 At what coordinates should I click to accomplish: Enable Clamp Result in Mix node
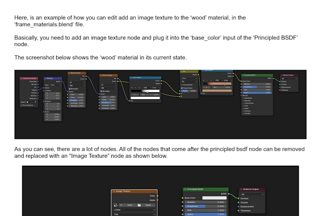point(182,85)
